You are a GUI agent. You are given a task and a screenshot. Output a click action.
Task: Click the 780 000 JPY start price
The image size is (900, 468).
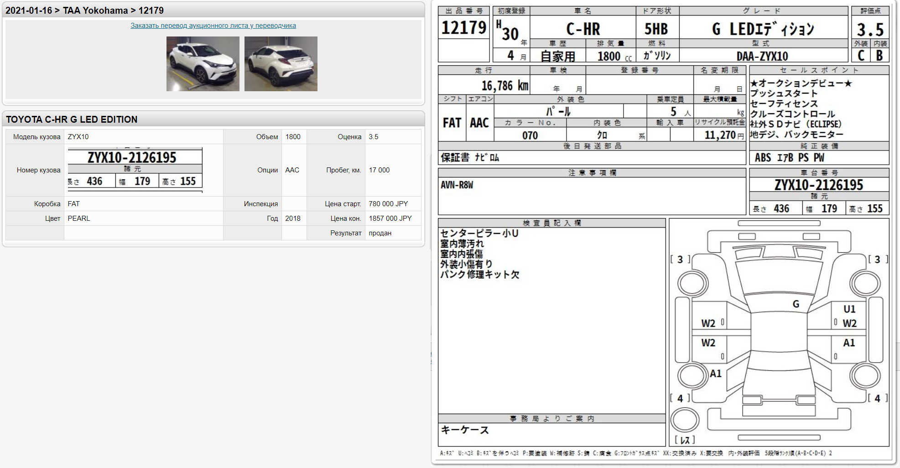388,204
